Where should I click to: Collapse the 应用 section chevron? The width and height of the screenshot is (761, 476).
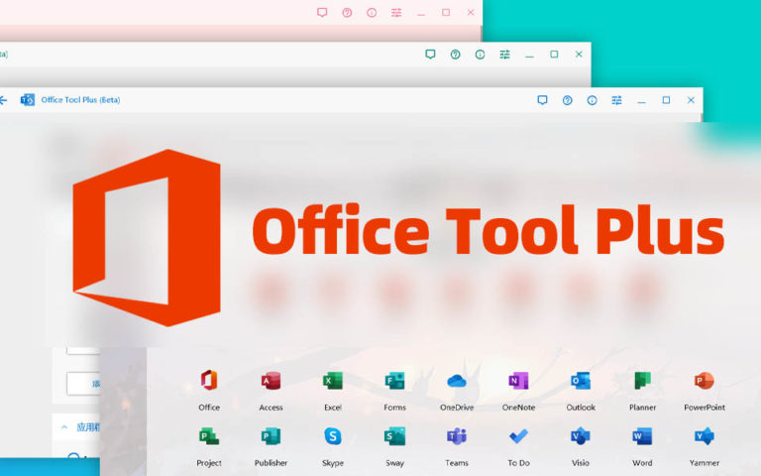coord(64,427)
